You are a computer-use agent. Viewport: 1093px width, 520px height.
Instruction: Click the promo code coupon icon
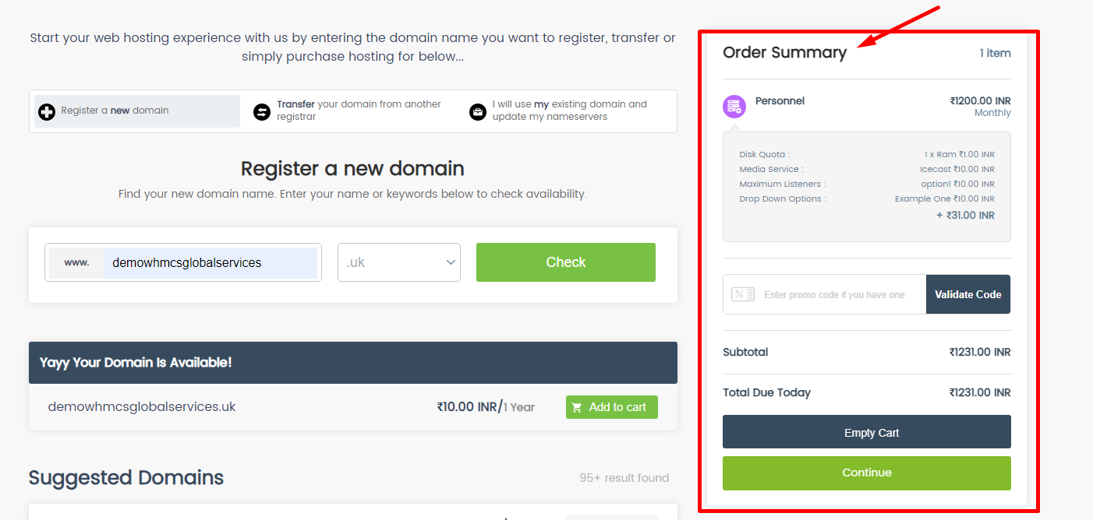pos(743,294)
